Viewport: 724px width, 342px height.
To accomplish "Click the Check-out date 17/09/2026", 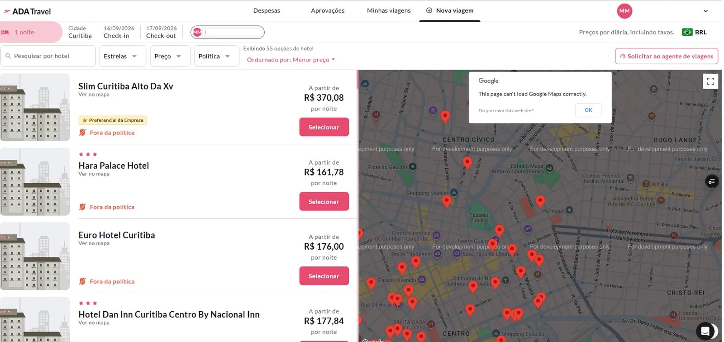I will click(162, 32).
